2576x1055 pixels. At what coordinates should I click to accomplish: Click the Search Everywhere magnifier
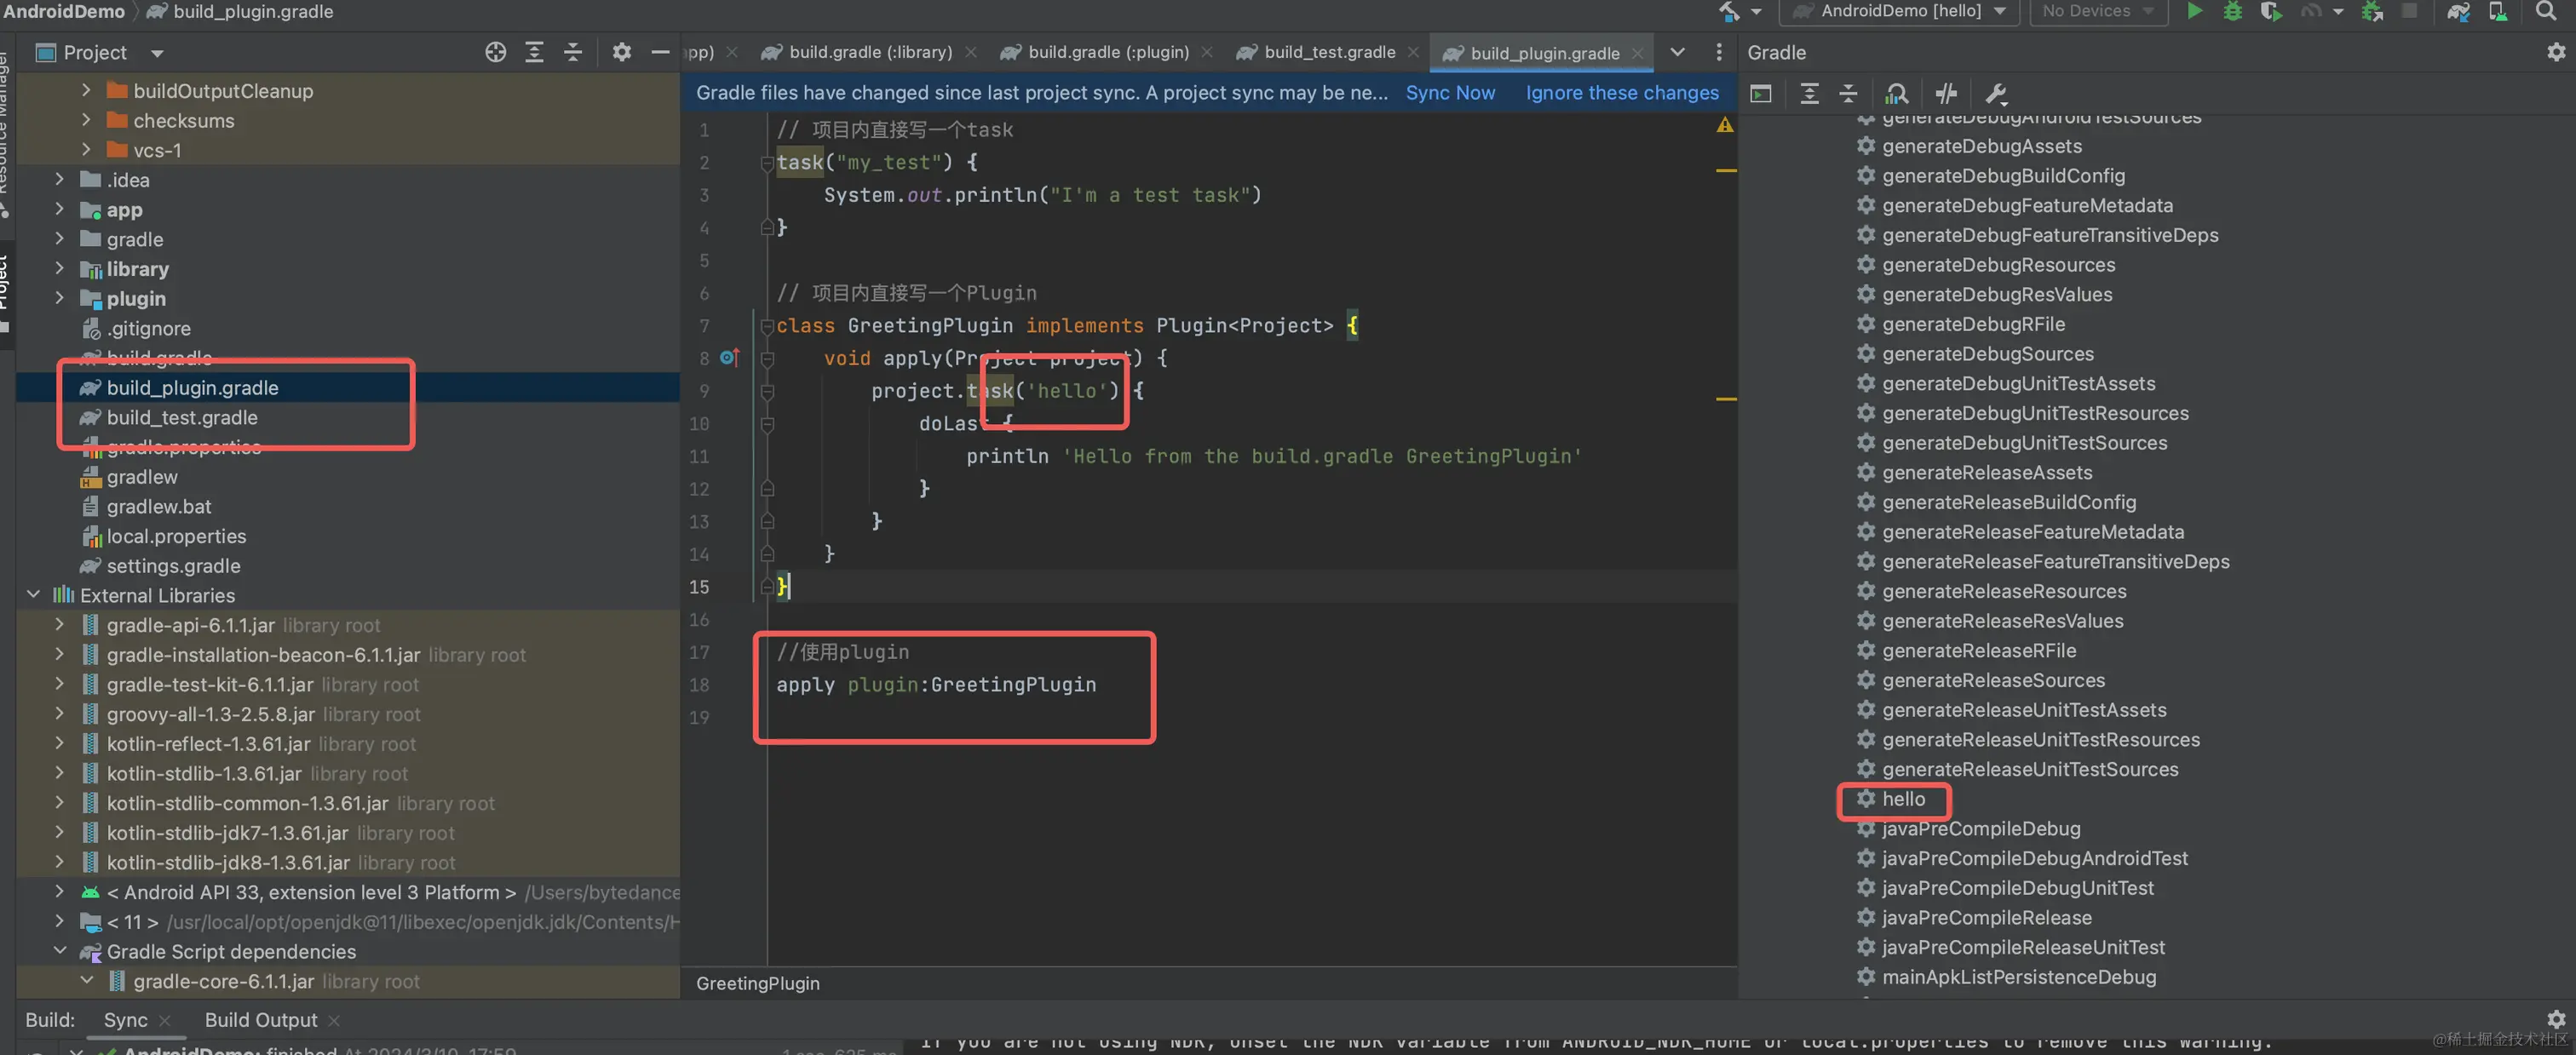2546,11
